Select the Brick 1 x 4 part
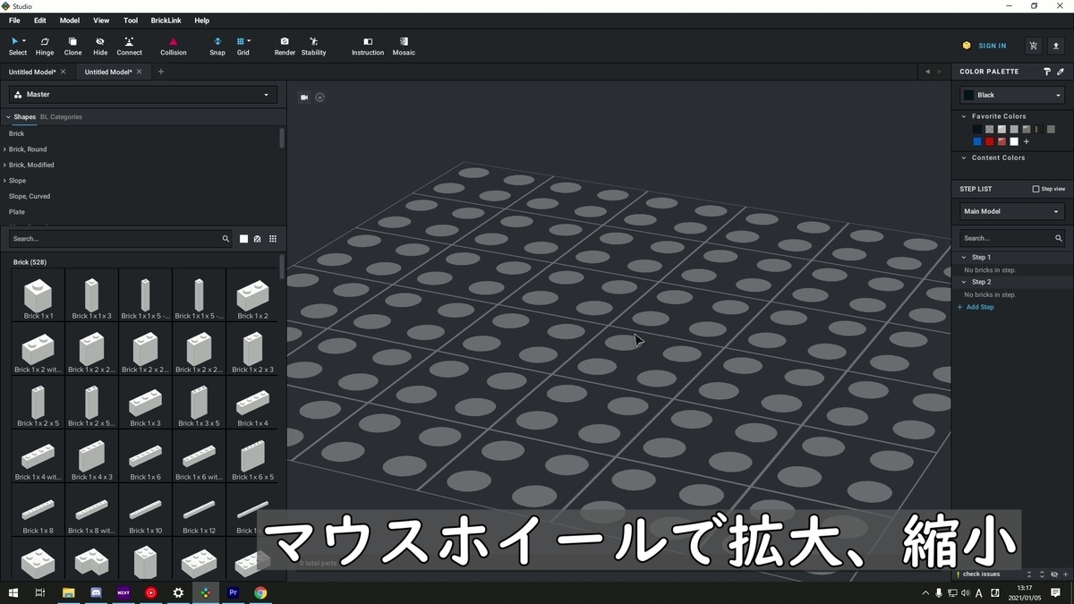The height and width of the screenshot is (604, 1074). tap(252, 404)
